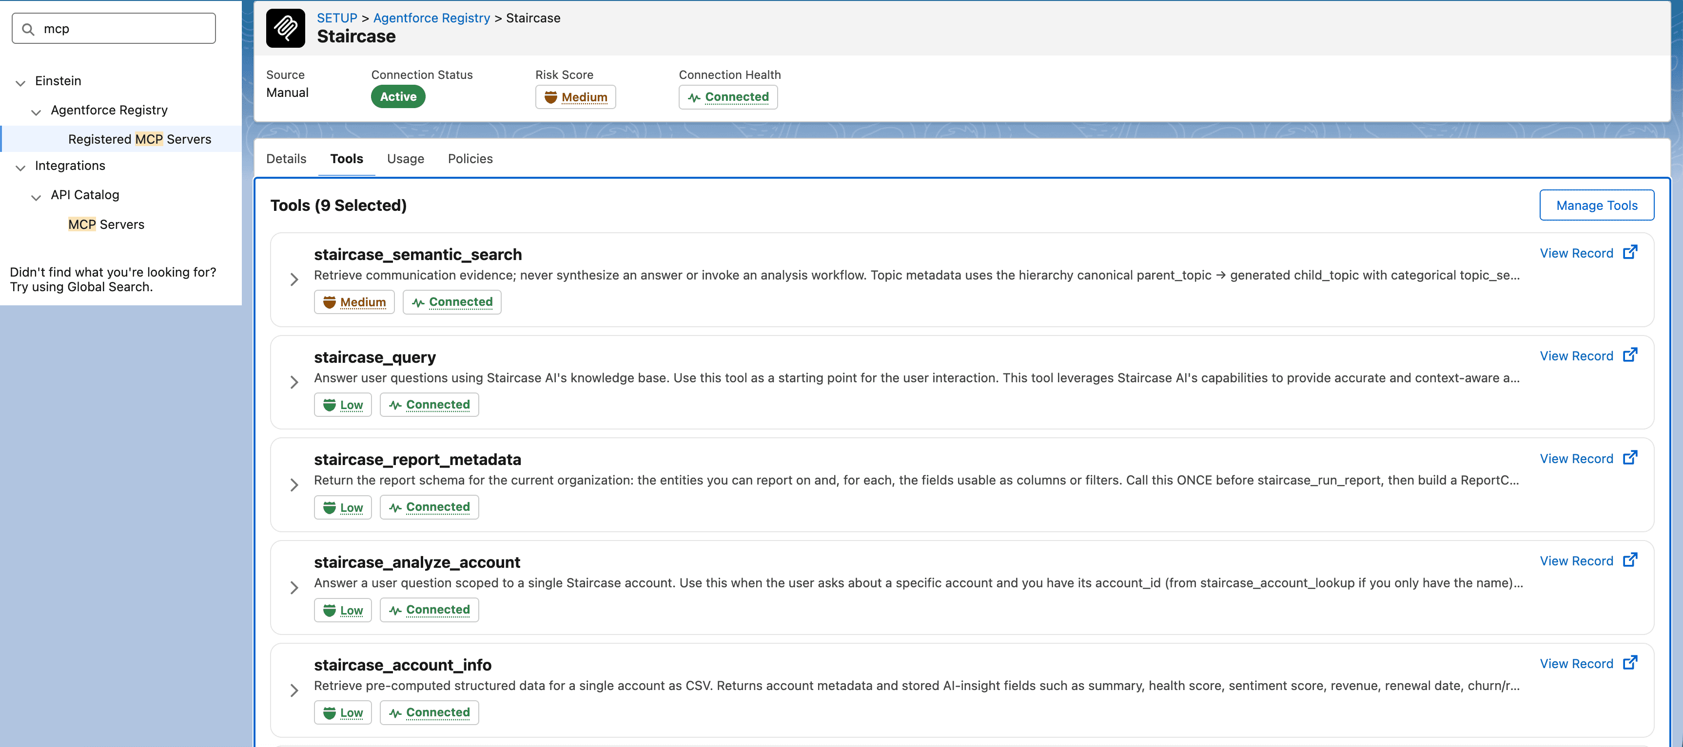This screenshot has height=747, width=1683.
Task: Click View Record for staircase_semantic_search
Action: tap(1576, 253)
